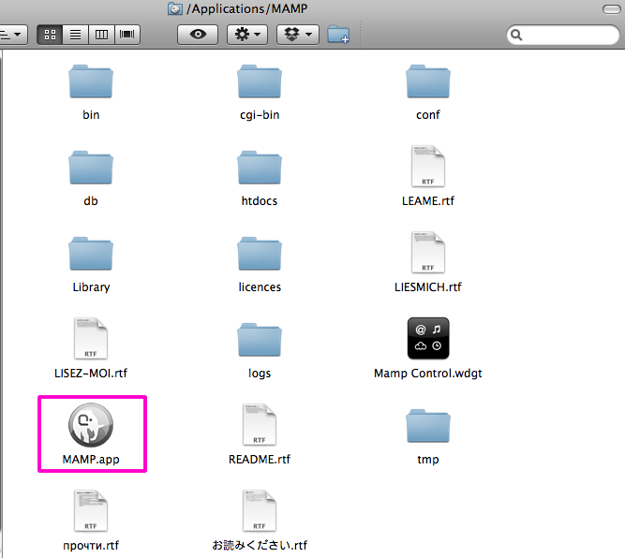
Task: Click the 'LEAME.rtf' file name label
Action: tap(428, 200)
